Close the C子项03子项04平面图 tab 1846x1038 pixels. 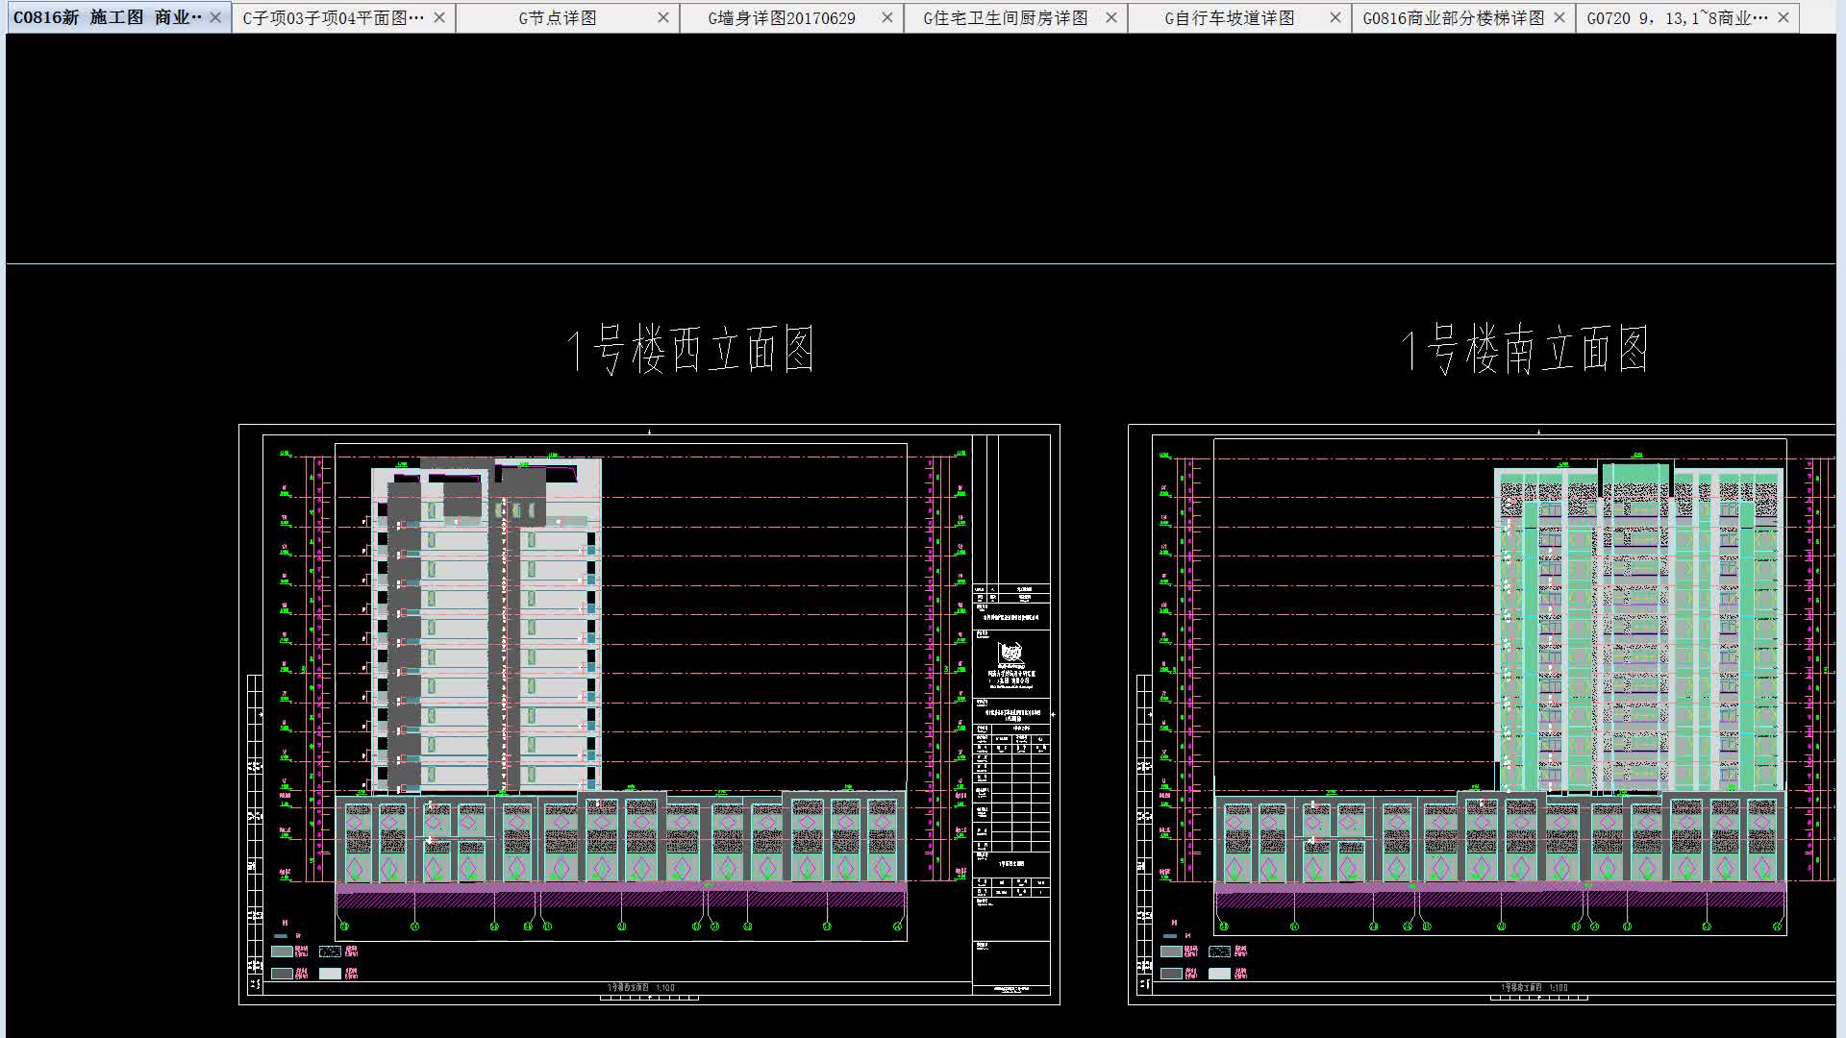tap(439, 17)
